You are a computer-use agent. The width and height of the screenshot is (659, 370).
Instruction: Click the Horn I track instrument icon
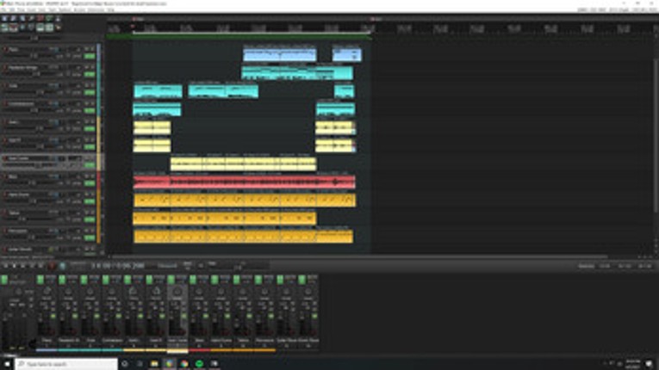(54, 122)
